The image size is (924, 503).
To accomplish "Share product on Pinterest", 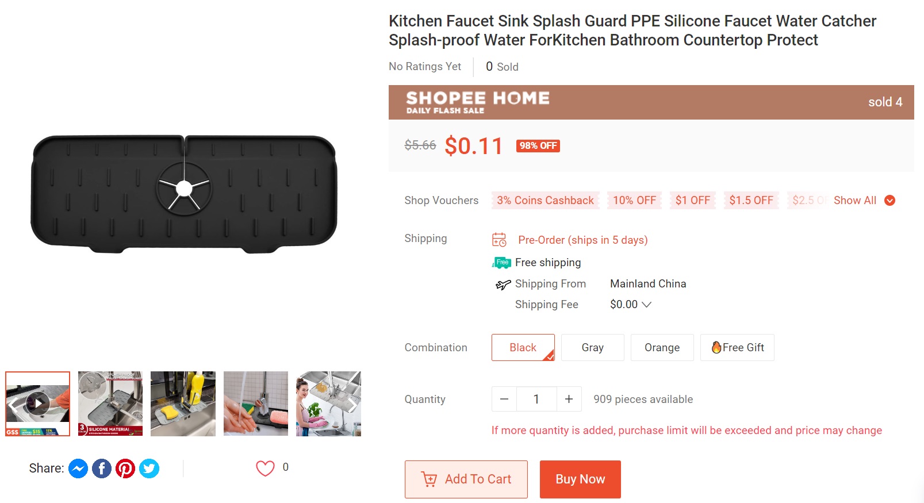I will coord(125,469).
